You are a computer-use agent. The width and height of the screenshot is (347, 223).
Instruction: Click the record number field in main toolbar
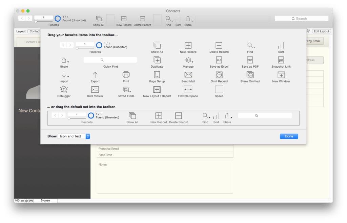coord(43,18)
